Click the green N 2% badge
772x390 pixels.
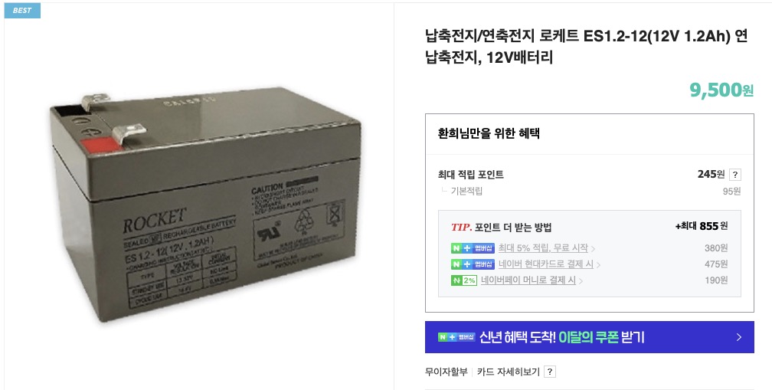click(x=464, y=280)
